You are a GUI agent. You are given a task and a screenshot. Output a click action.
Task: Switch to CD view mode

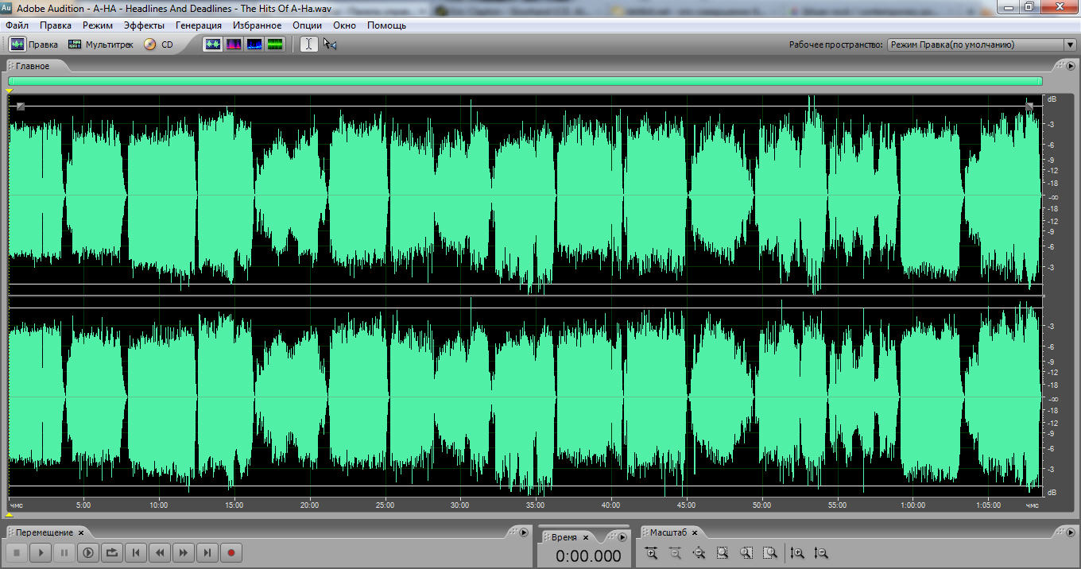[158, 45]
